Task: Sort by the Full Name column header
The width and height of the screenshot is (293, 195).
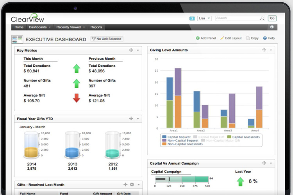Action: pyautogui.click(x=27, y=193)
